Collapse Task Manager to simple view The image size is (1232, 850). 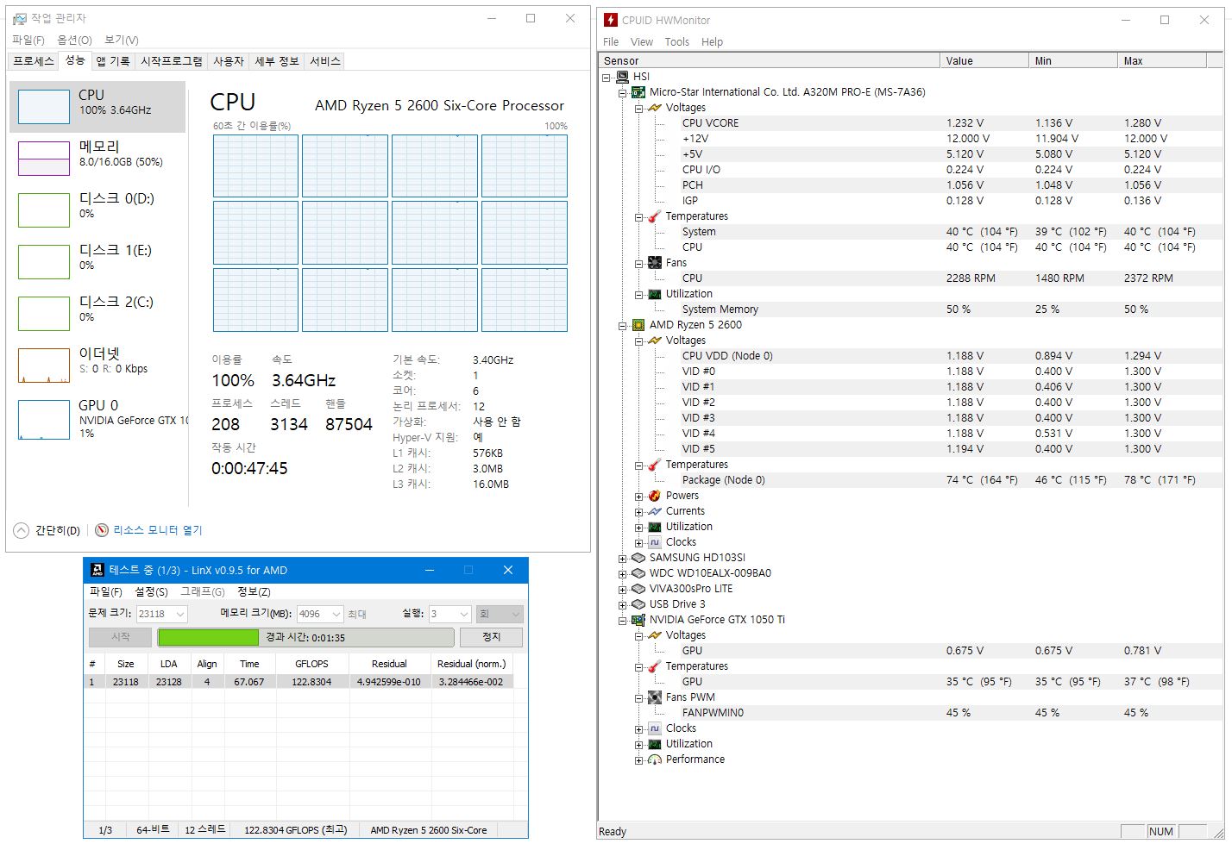(x=21, y=530)
